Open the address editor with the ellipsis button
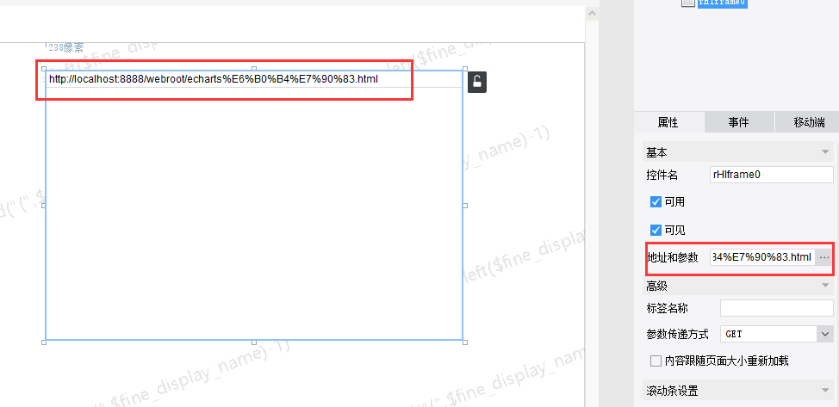The width and height of the screenshot is (839, 407). tap(824, 258)
